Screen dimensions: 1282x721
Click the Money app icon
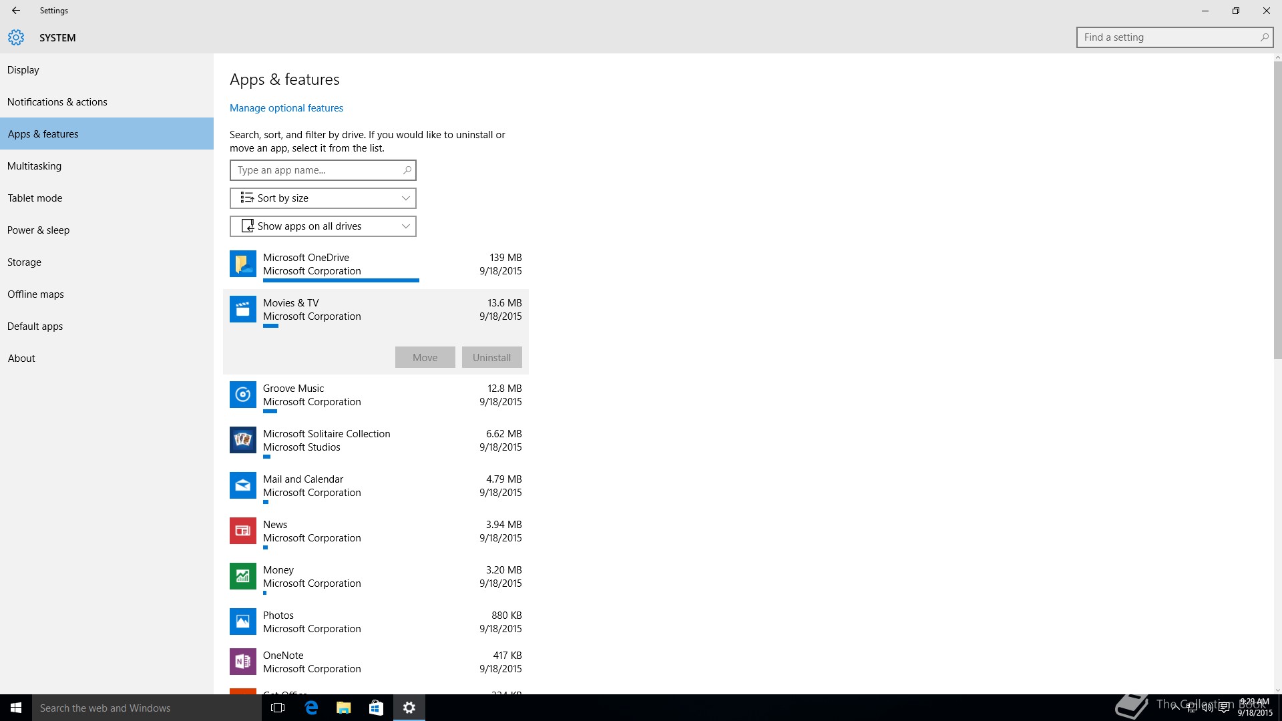243,576
